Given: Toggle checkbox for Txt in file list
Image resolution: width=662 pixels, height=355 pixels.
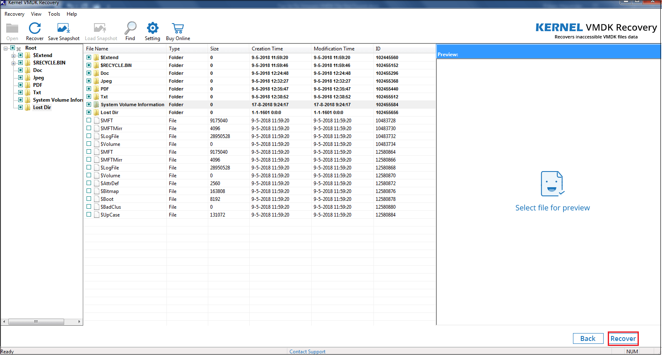Looking at the screenshot, I should (x=89, y=97).
